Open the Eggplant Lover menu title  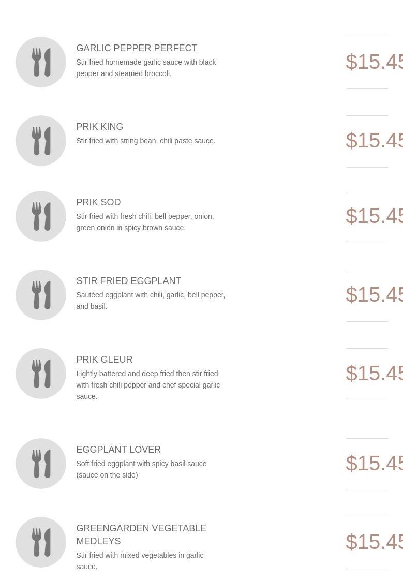pos(118,450)
